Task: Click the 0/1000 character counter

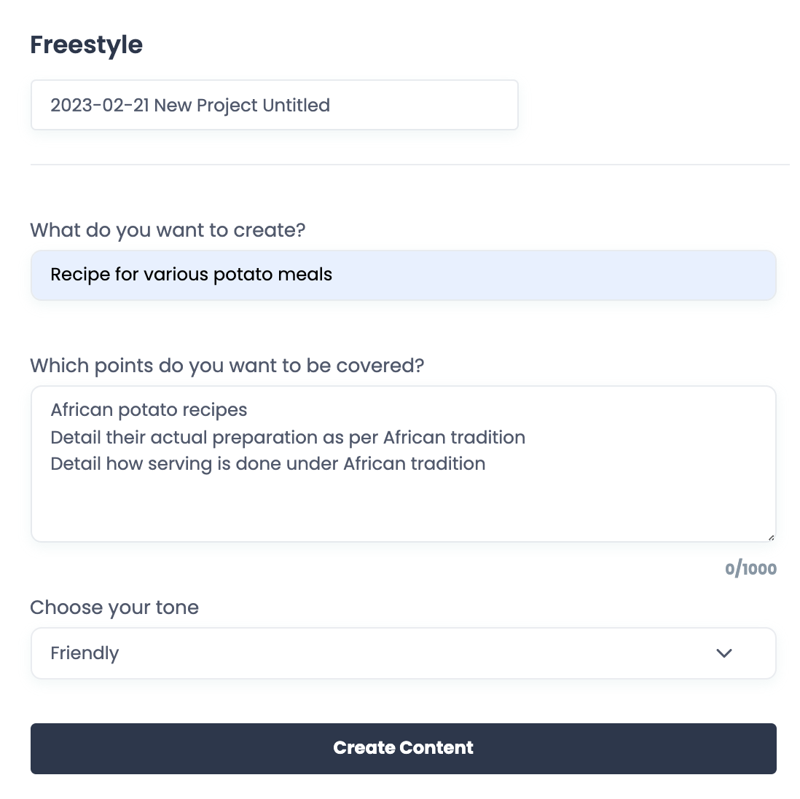Action: [x=750, y=570]
